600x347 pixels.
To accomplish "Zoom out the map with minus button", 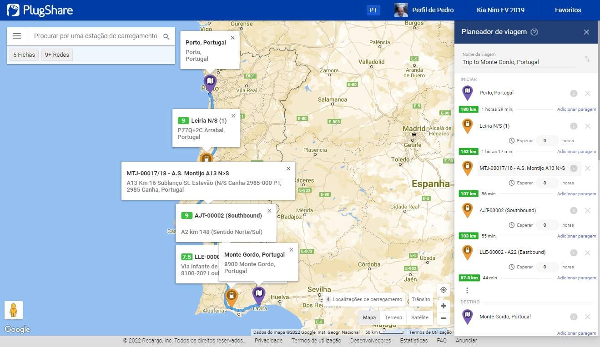I will pos(444,318).
